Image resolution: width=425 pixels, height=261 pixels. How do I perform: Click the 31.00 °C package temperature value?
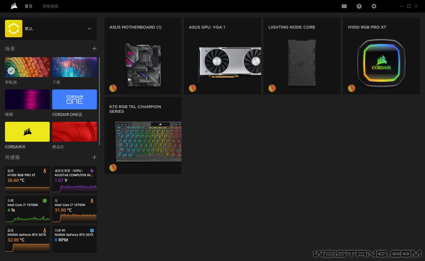[x=63, y=210]
